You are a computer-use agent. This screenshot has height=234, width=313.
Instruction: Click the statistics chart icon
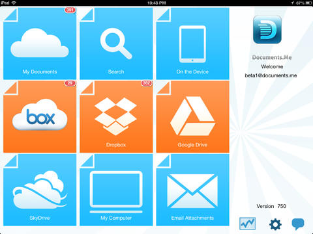pos(247,224)
